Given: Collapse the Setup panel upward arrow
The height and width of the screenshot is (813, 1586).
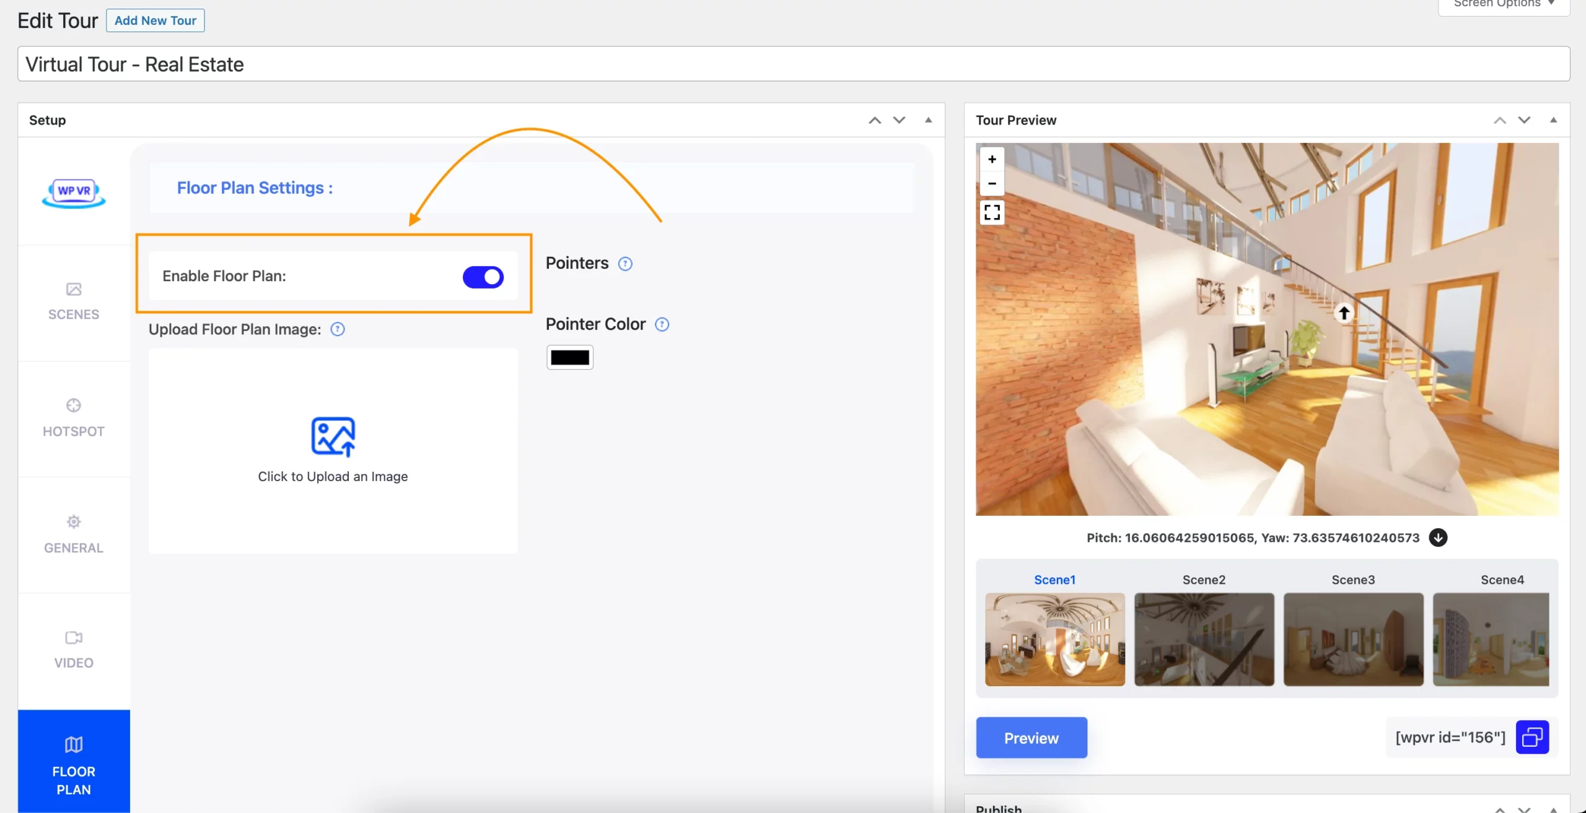Looking at the screenshot, I should pyautogui.click(x=928, y=117).
